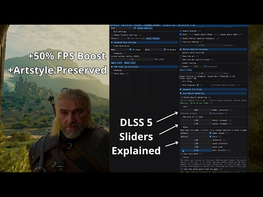
Task: Click the Change Upscaler button
Action: tap(145, 28)
